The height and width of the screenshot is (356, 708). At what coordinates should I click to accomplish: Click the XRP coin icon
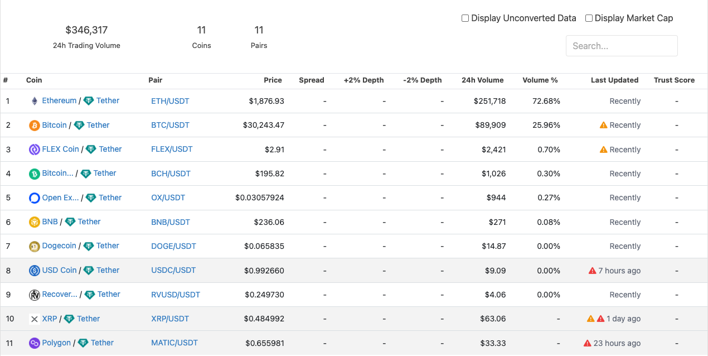click(35, 319)
